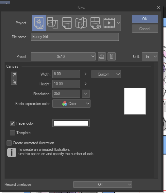Select the Show all comic settings icon
Image resolution: width=166 pixels, height=193 pixels.
95,23
